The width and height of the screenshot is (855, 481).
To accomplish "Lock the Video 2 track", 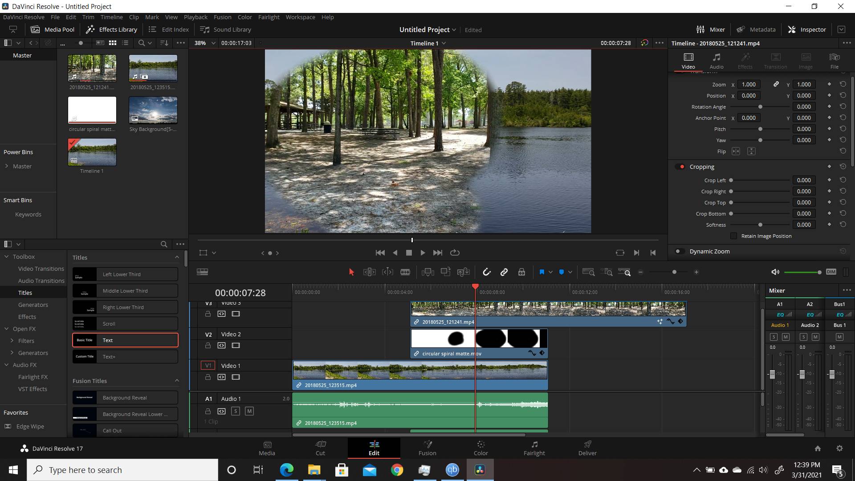I will [x=208, y=346].
